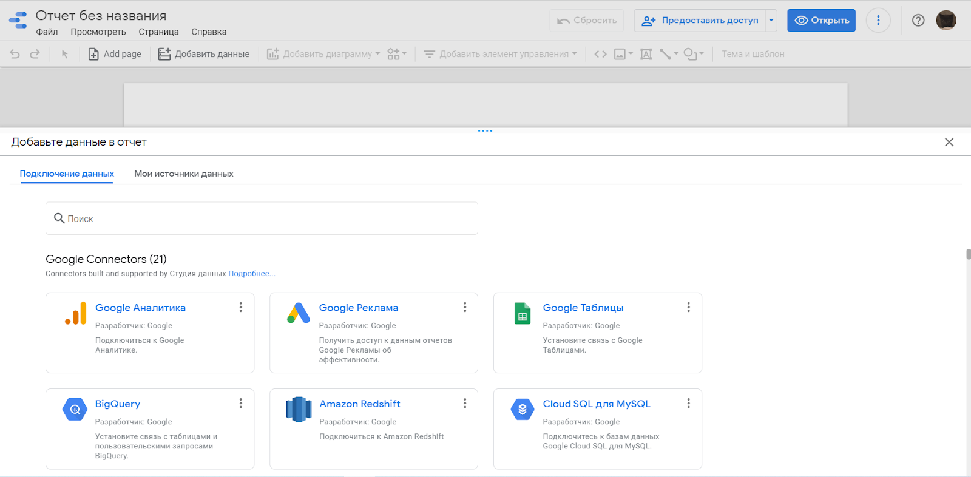Open the Файл menu
This screenshot has height=477, width=971.
click(x=47, y=32)
